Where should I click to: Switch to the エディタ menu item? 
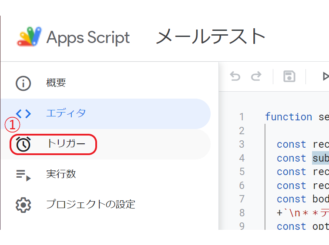[106, 114]
